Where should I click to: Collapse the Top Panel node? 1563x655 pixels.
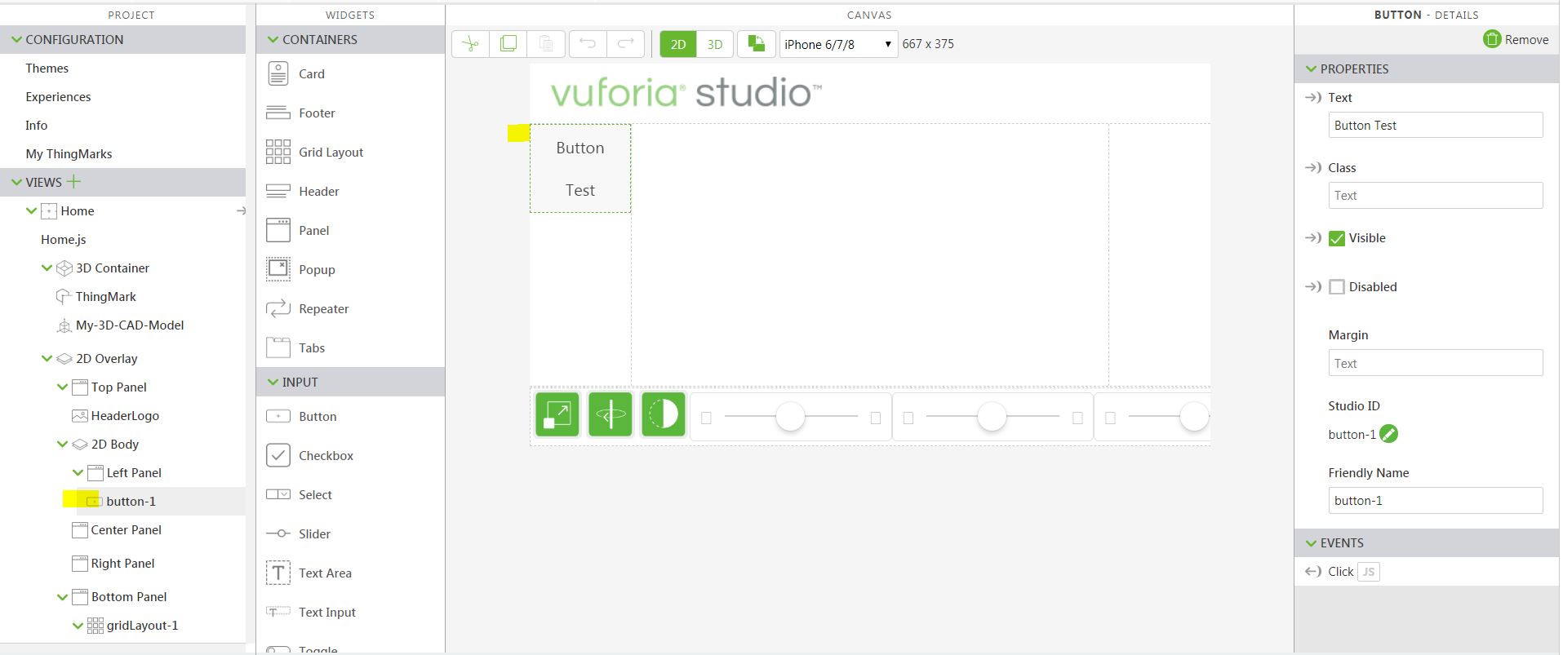coord(62,387)
